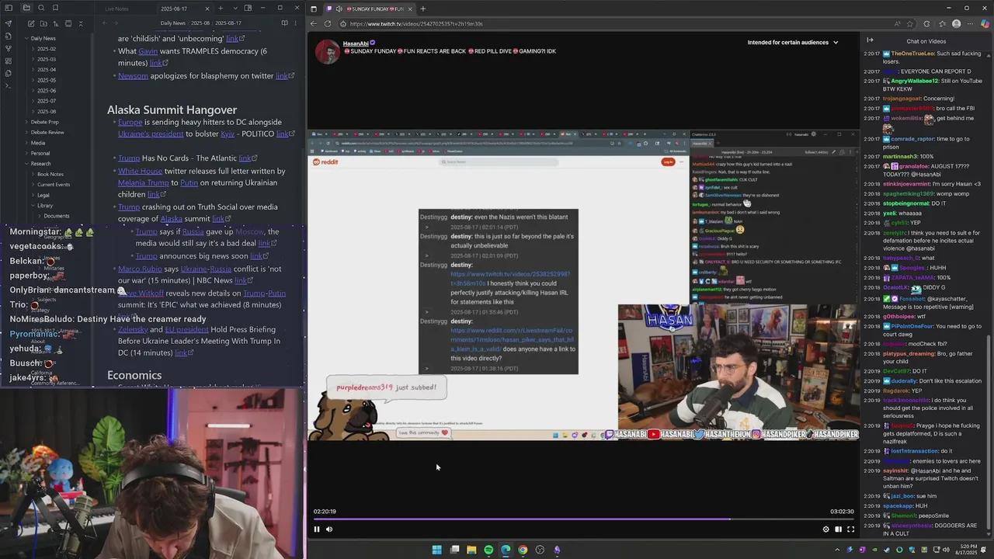
Task: Go back in Obsidian note history
Action: (x=104, y=23)
